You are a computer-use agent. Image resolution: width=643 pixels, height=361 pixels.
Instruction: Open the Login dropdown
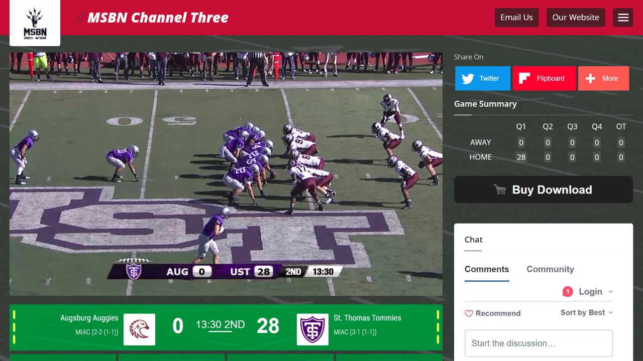596,292
